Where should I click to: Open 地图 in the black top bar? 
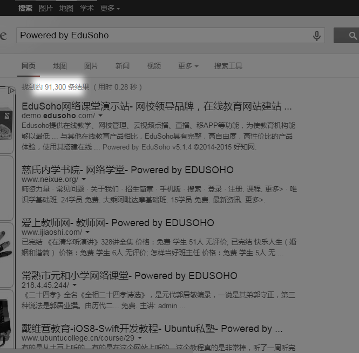[x=66, y=8]
